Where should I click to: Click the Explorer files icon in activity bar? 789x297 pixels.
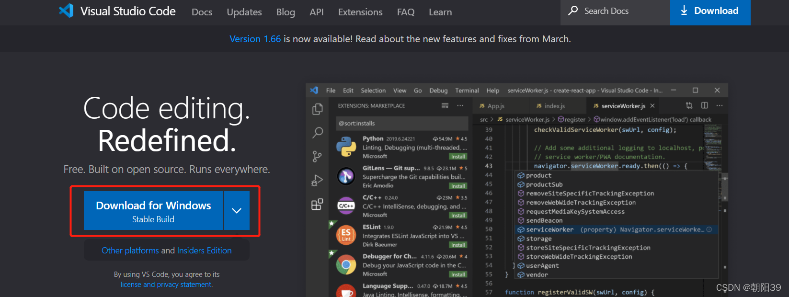[x=317, y=109]
